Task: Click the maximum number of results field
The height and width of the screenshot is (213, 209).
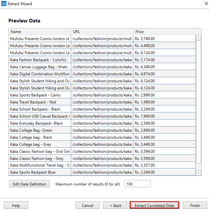Action: [x=137, y=184]
